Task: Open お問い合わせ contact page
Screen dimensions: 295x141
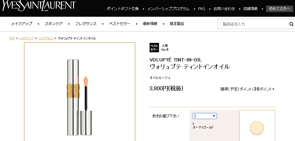Action: tap(224, 9)
